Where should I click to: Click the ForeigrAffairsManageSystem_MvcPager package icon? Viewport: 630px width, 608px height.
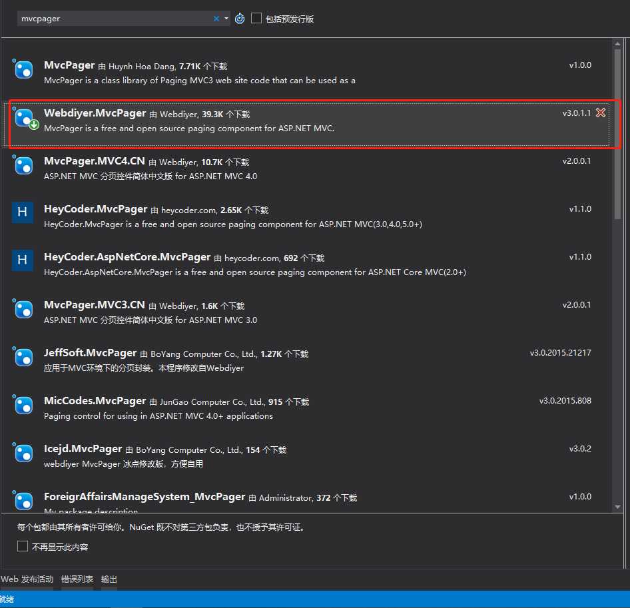[23, 501]
